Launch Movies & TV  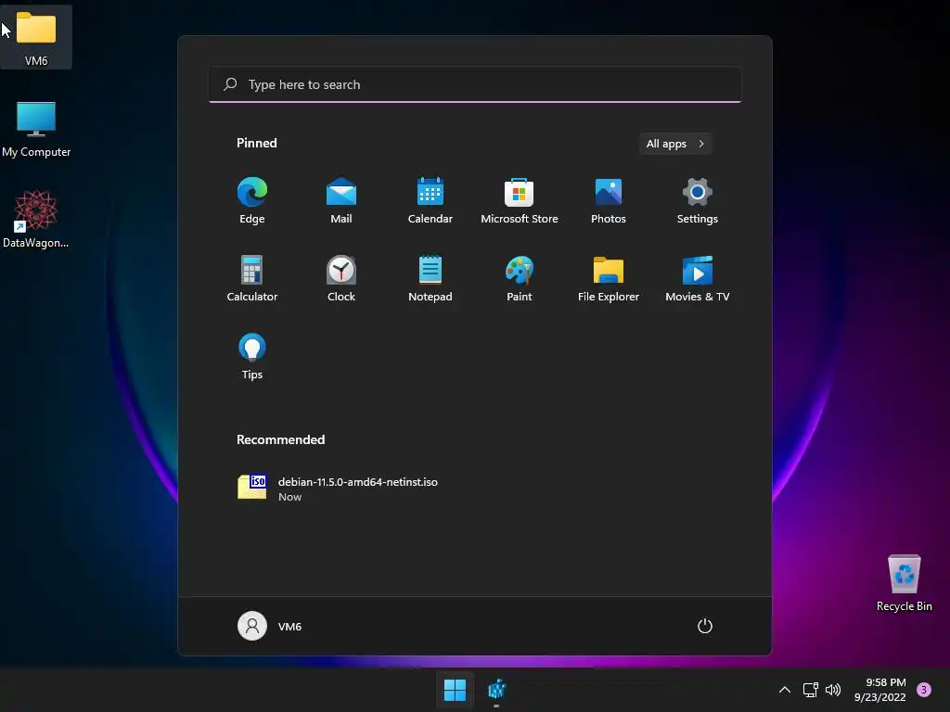pos(698,278)
